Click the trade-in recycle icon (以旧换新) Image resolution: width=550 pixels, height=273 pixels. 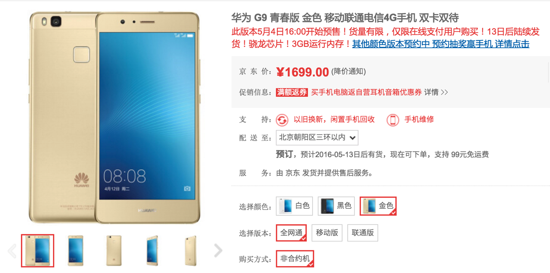tap(282, 120)
